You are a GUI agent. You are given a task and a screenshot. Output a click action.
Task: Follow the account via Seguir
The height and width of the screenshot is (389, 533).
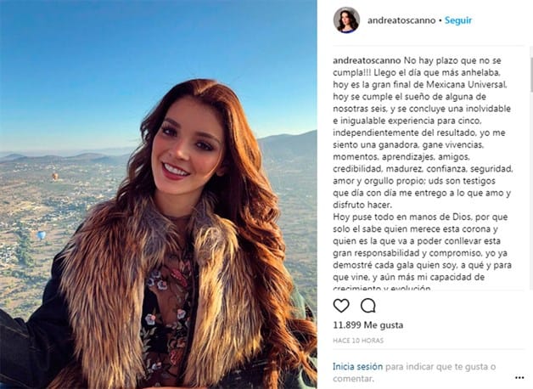(x=457, y=20)
